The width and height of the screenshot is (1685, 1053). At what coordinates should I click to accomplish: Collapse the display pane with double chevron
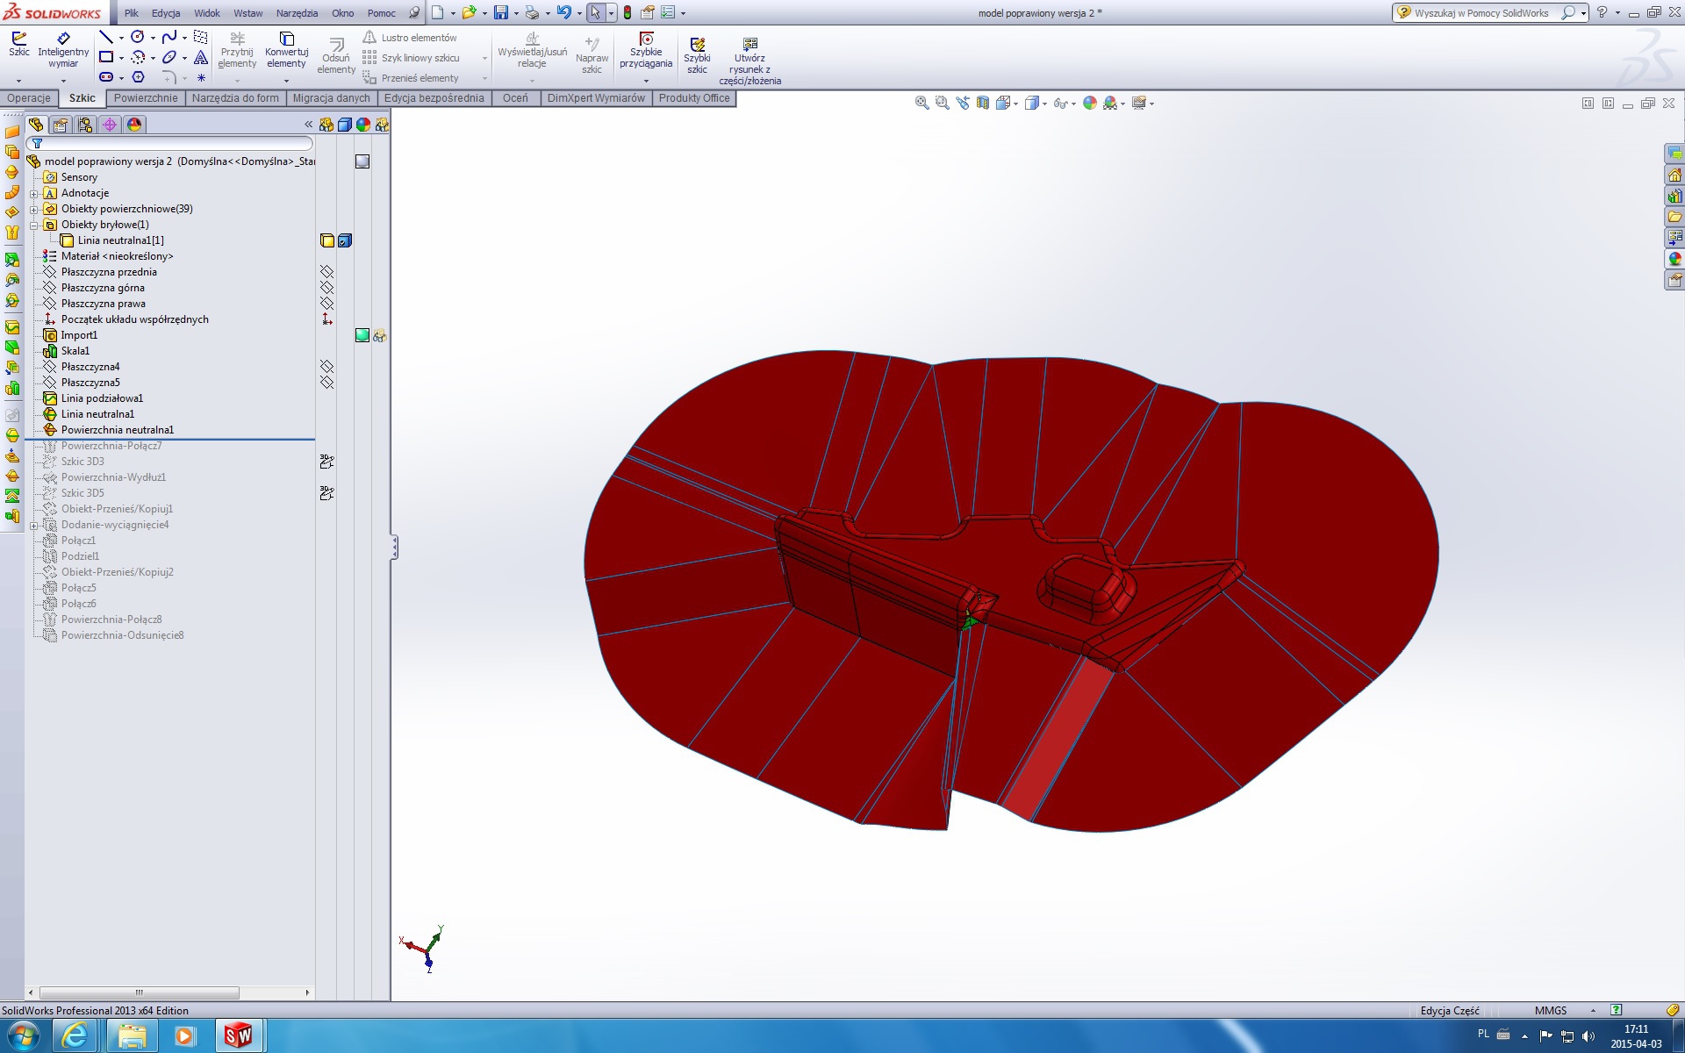coord(308,125)
